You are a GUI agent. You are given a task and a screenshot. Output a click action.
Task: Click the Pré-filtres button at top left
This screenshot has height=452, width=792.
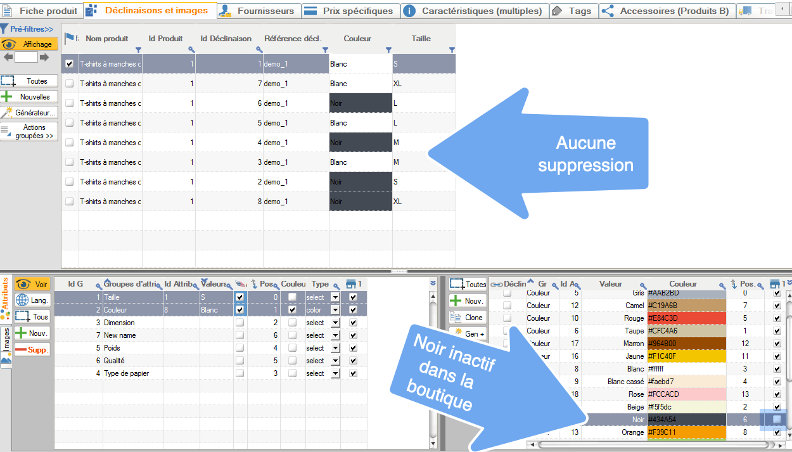tap(29, 29)
